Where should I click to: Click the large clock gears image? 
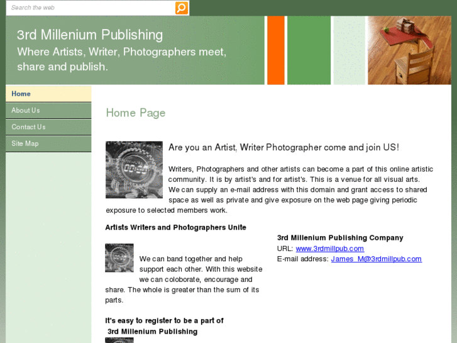(x=134, y=169)
